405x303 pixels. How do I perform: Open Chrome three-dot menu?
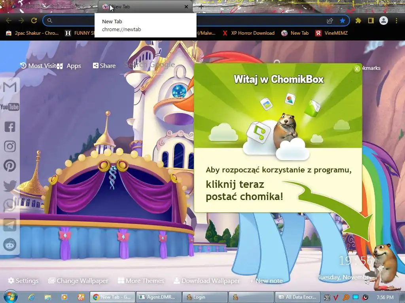point(396,21)
